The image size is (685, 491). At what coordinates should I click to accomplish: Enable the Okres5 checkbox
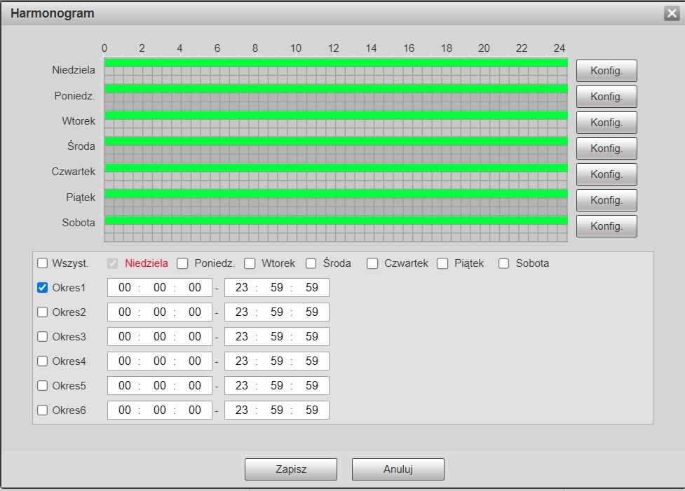click(42, 385)
